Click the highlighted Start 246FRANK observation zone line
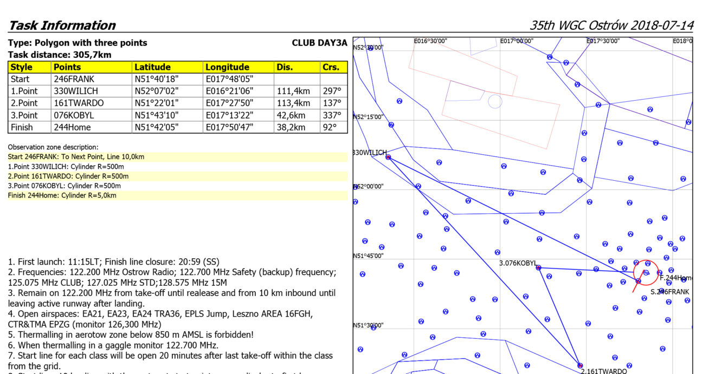Image resolution: width=702 pixels, height=374 pixels. pyautogui.click(x=76, y=157)
